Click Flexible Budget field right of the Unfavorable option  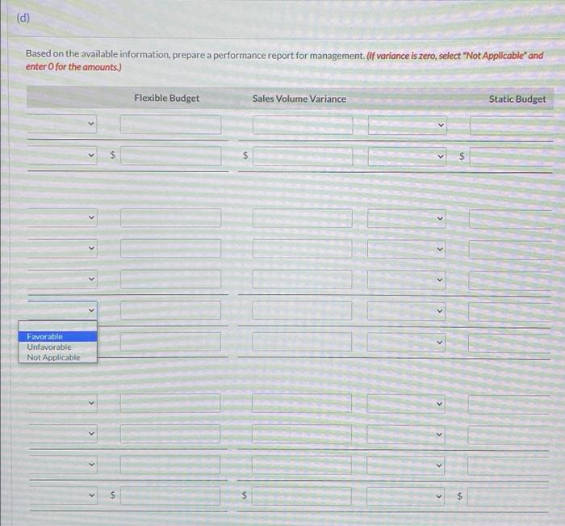pyautogui.click(x=170, y=342)
